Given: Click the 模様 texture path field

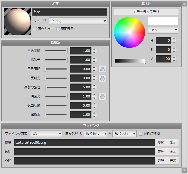Looking at the screenshot, I should coord(84,143).
